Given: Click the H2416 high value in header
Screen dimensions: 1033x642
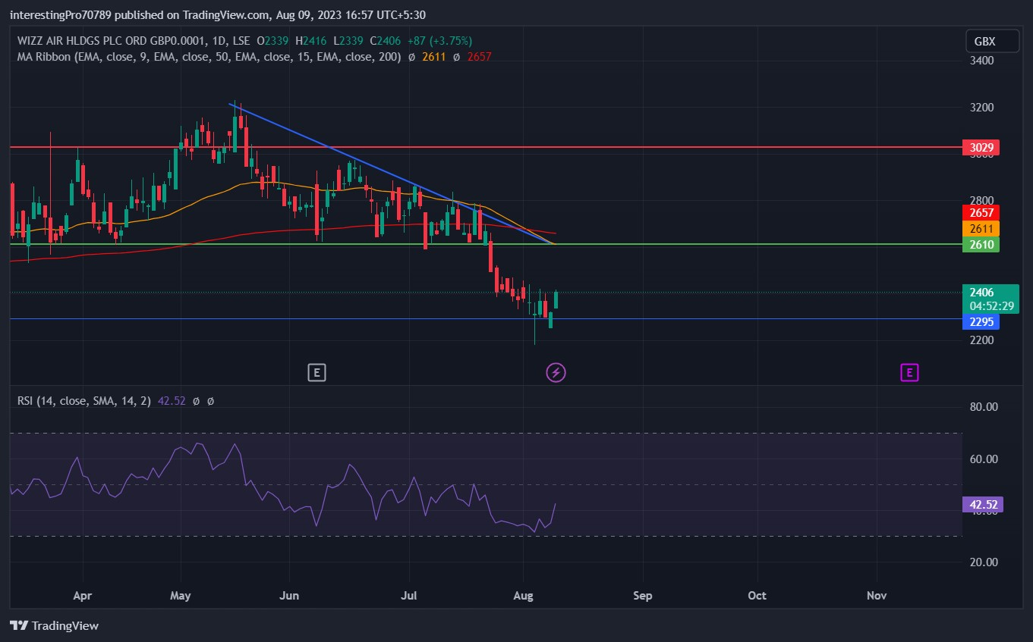Looking at the screenshot, I should (x=311, y=41).
